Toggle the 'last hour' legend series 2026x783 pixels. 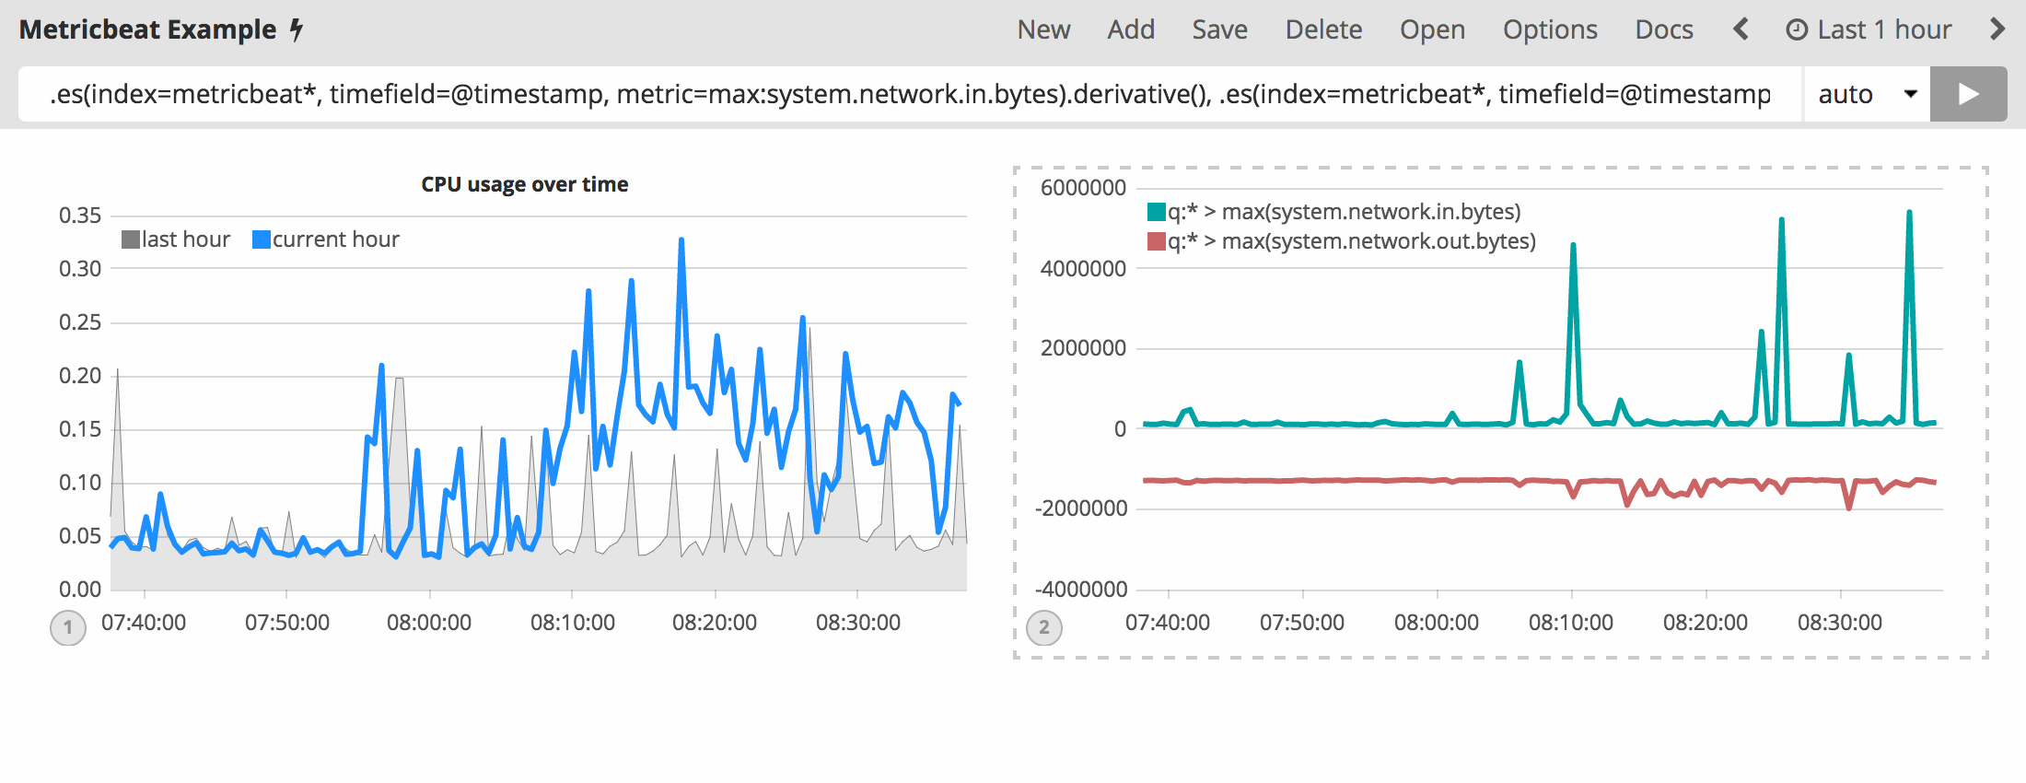coord(176,240)
